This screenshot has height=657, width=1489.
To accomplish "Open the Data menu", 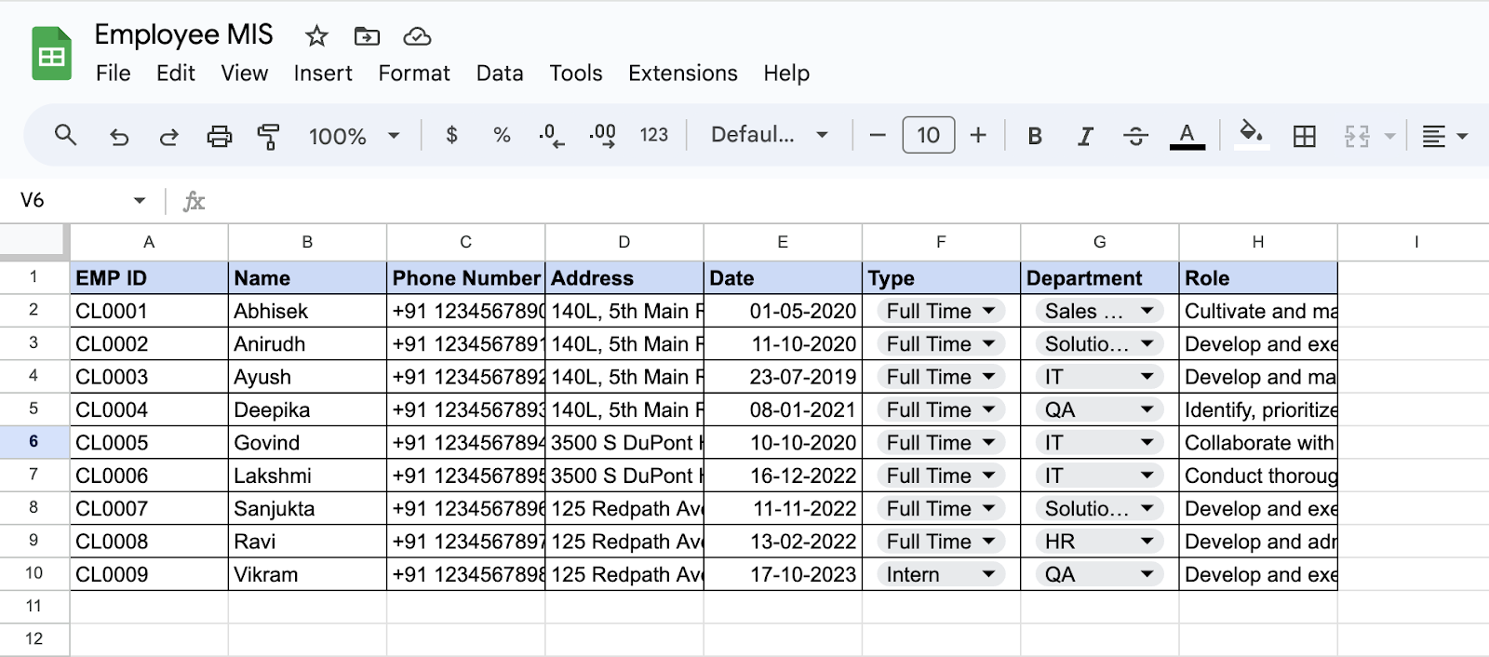I will pyautogui.click(x=500, y=74).
